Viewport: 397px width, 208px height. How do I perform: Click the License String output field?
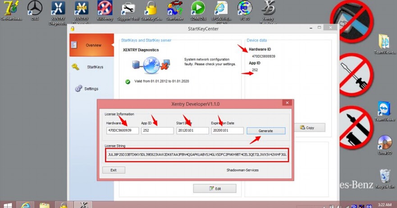(x=197, y=154)
